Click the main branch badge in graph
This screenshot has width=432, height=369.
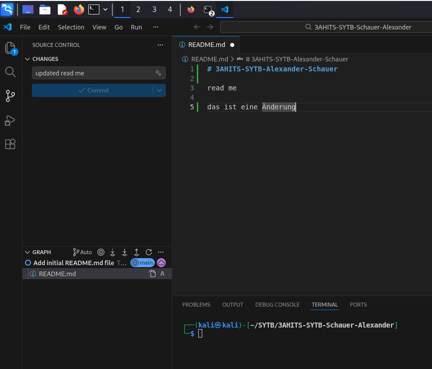tap(142, 263)
